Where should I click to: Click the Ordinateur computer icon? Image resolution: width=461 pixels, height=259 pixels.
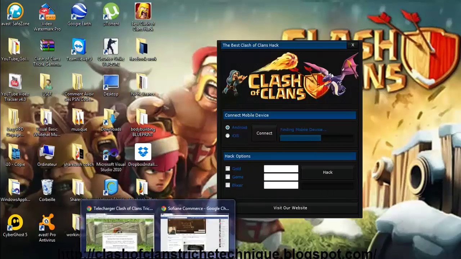click(x=47, y=155)
